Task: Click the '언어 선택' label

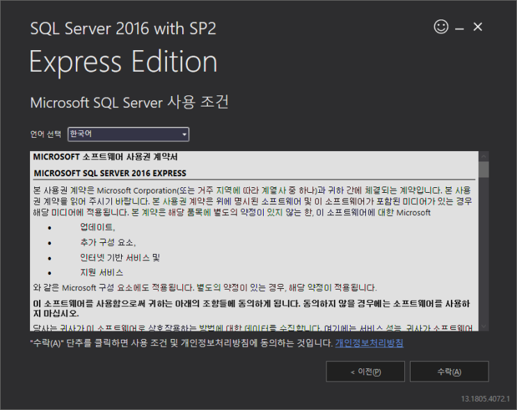Action: [46, 134]
